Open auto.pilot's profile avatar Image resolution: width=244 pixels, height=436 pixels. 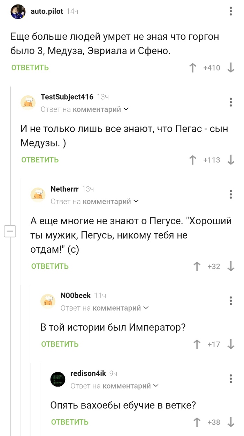click(18, 12)
